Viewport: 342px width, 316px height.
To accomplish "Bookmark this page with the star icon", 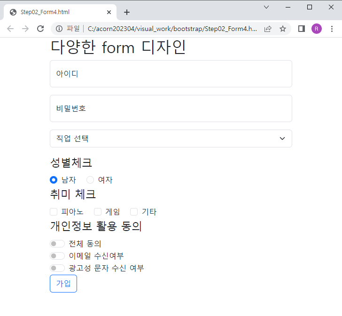I will pyautogui.click(x=283, y=29).
